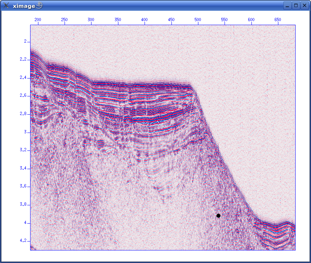Click the black dot marker on the seismic image
The height and width of the screenshot is (263, 311).
click(218, 215)
